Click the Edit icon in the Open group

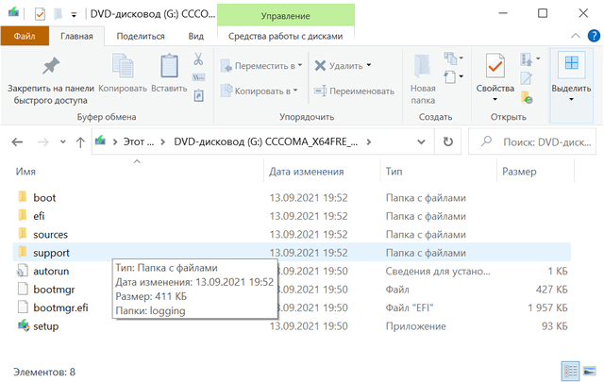click(x=527, y=78)
